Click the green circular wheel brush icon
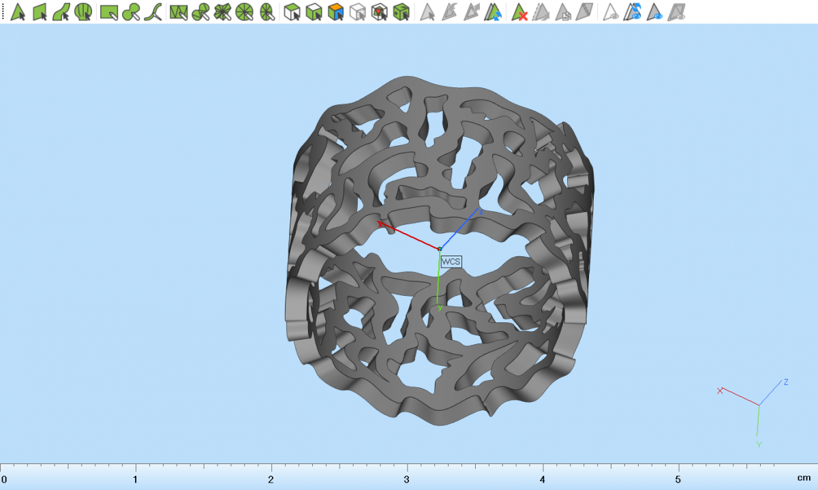This screenshot has height=490, width=818. (245, 12)
